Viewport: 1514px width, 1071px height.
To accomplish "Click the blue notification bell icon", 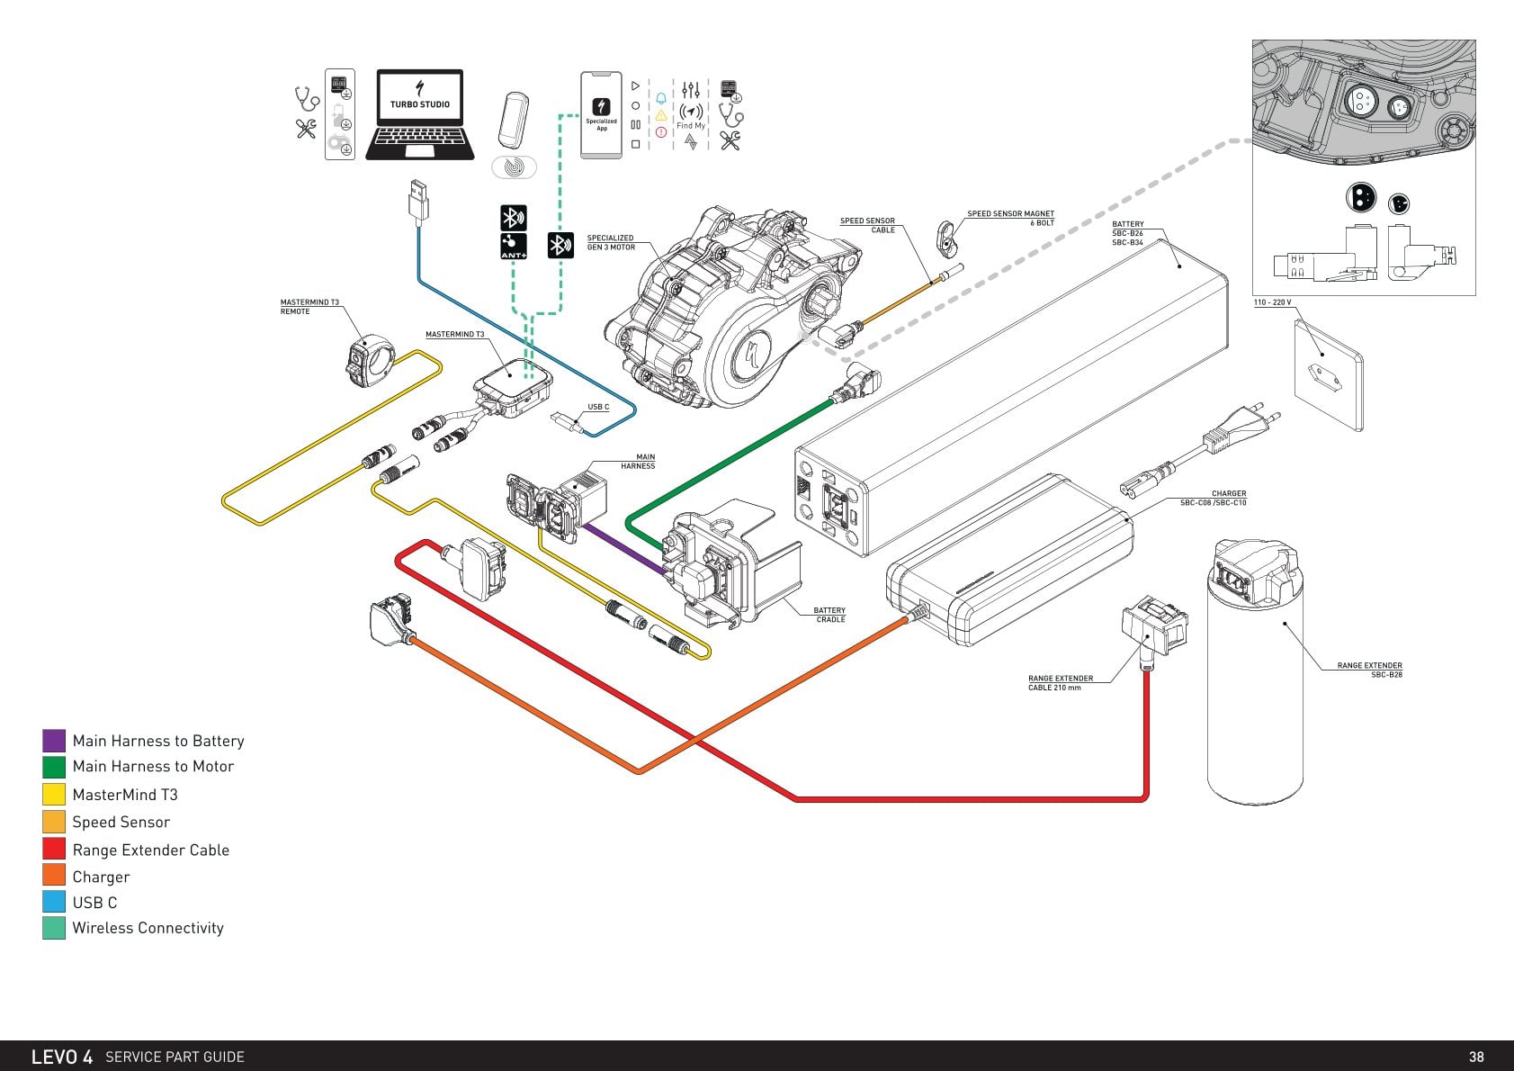I will pyautogui.click(x=661, y=98).
